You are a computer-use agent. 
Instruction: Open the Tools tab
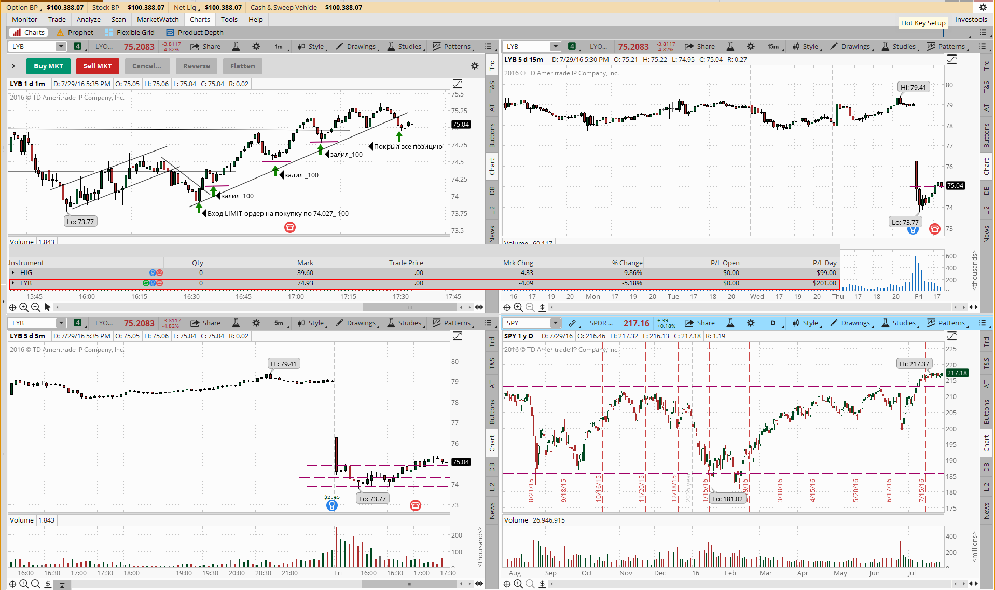point(229,19)
